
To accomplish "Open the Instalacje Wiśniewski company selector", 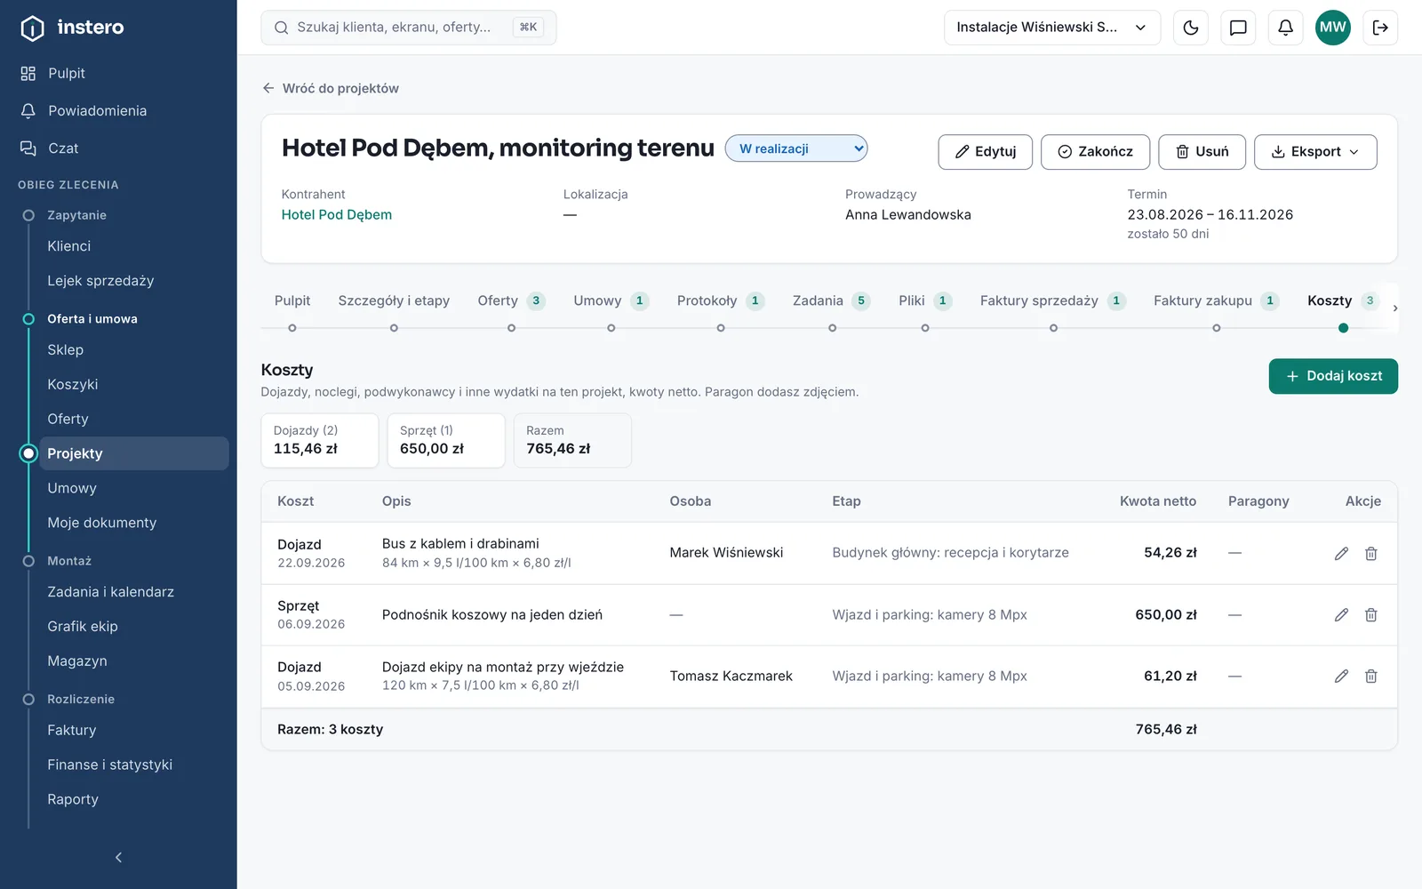I will coord(1052,28).
